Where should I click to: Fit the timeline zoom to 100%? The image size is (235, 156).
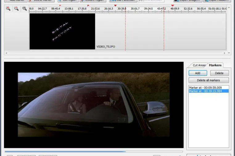coord(24,9)
